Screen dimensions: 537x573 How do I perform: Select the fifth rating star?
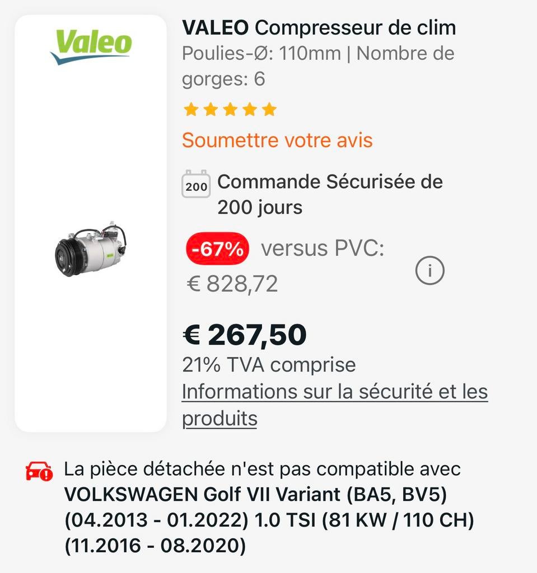(269, 109)
